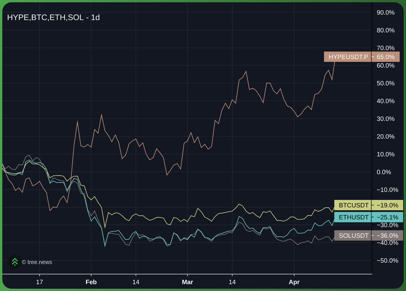Click the tree.news green arrows logo icon
The height and width of the screenshot is (291, 406).
tap(15, 262)
